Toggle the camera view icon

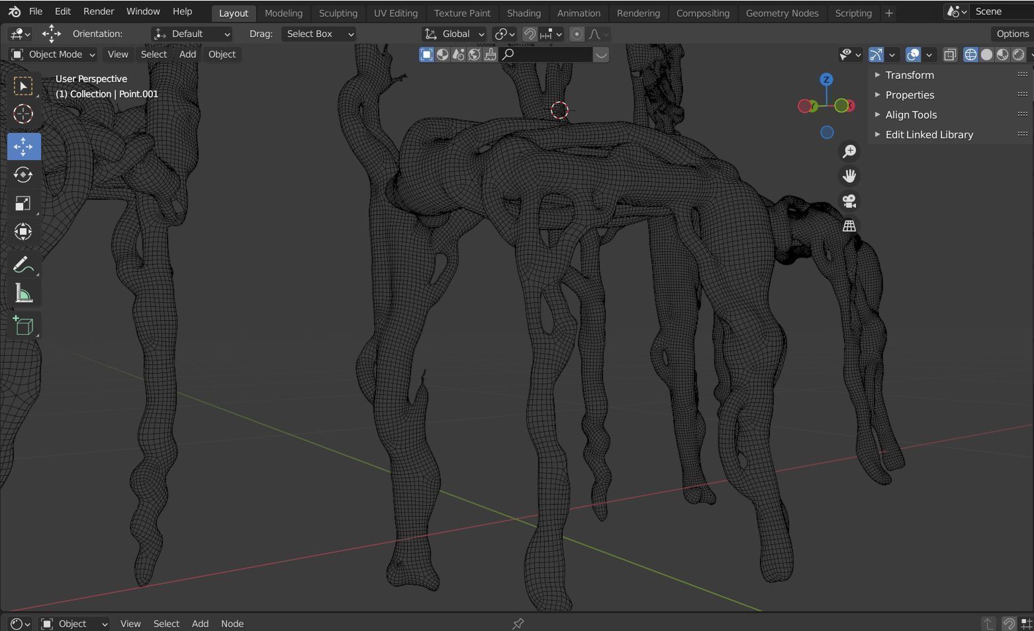tap(849, 201)
